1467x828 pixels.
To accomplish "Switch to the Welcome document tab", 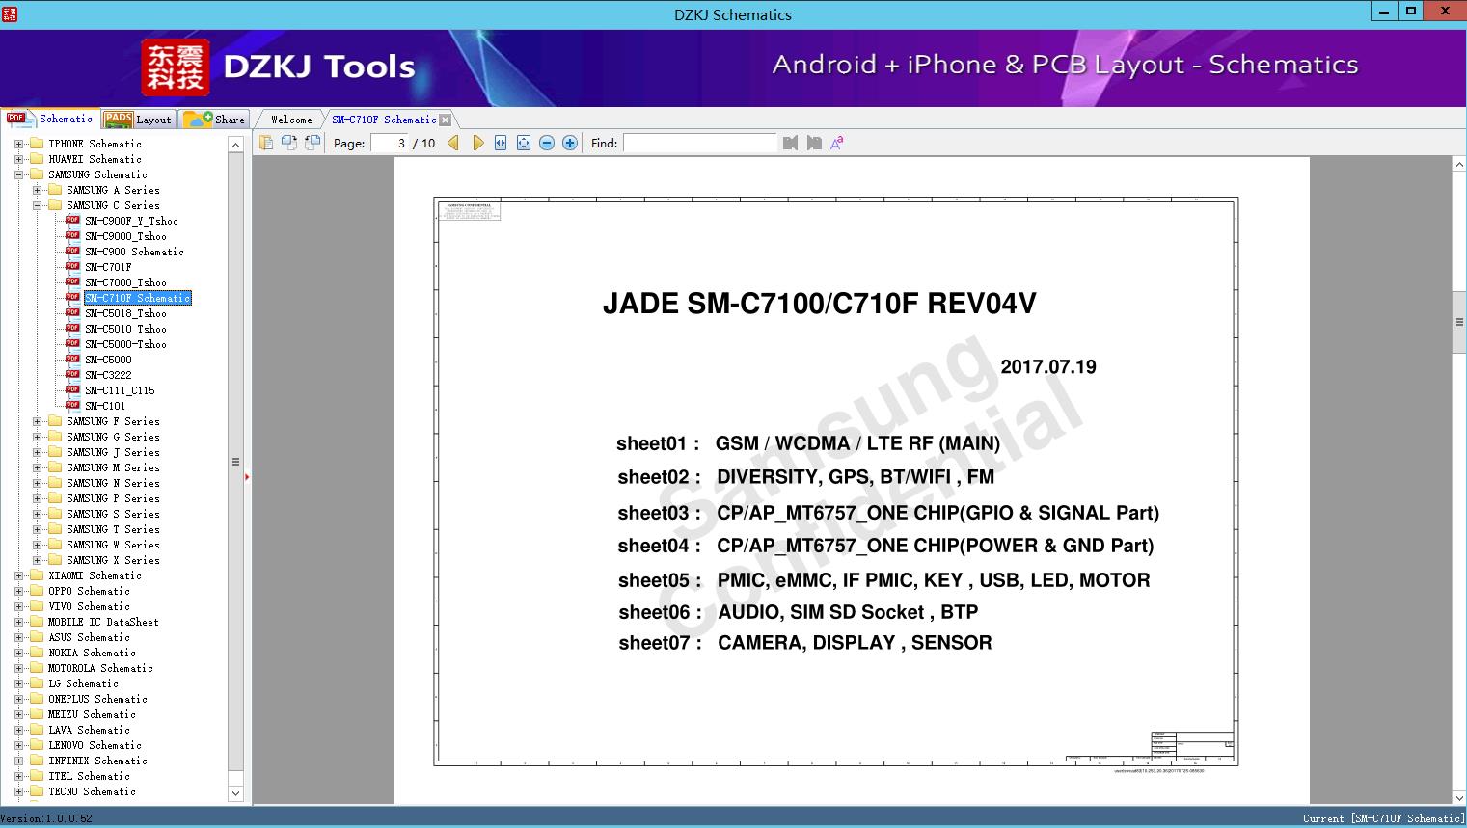I will point(291,120).
